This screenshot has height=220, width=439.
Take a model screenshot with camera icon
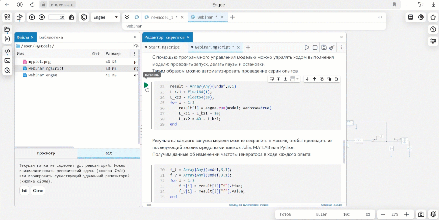click(x=421, y=214)
